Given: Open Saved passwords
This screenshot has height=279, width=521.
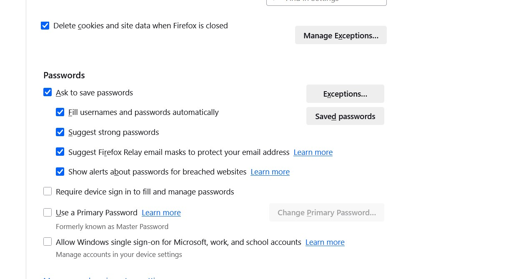Looking at the screenshot, I should pos(345,117).
